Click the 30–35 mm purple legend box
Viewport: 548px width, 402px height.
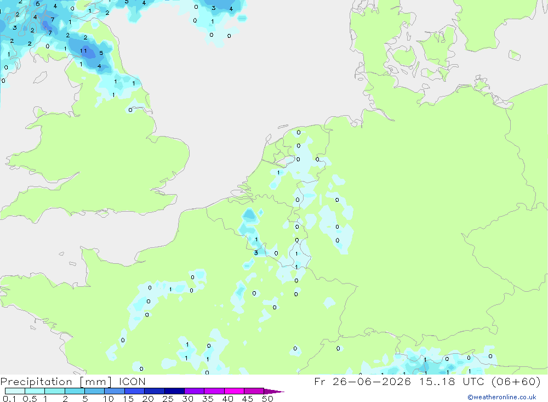coord(195,391)
